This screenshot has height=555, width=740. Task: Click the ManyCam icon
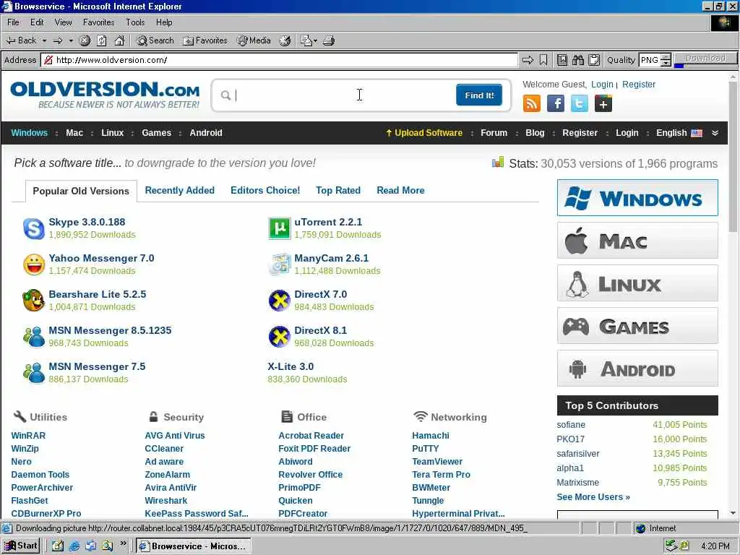pos(280,264)
